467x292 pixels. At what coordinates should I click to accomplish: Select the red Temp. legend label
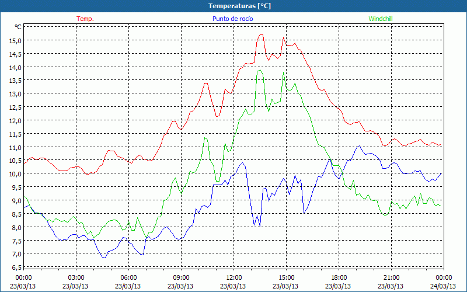[85, 19]
